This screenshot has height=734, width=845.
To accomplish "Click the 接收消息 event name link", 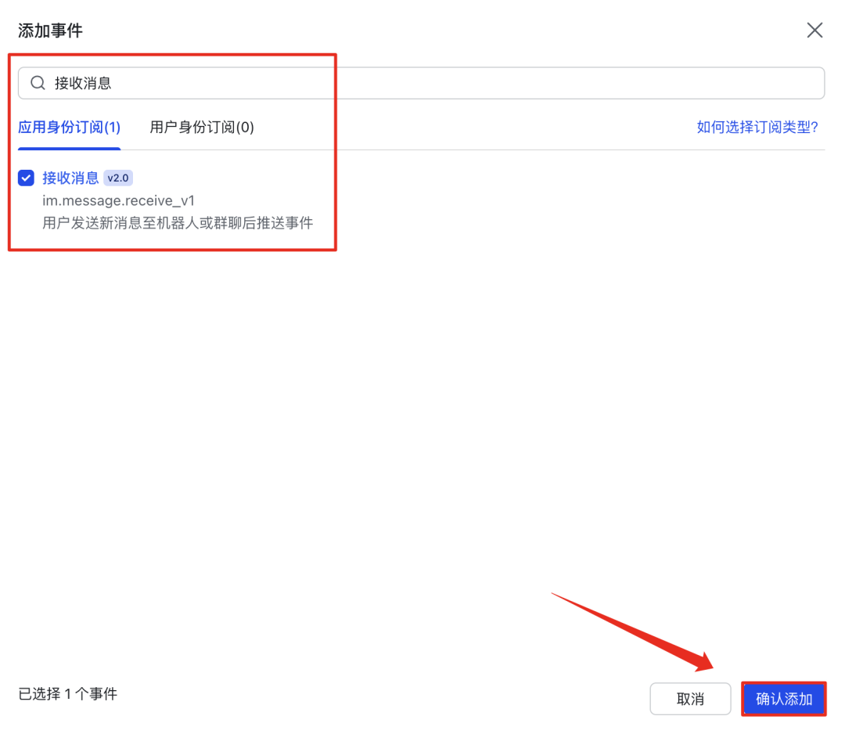I will pos(72,178).
